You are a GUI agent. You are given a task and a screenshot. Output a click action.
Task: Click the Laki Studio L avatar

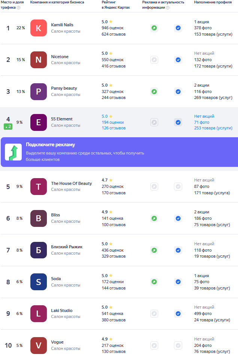[x=39, y=313]
